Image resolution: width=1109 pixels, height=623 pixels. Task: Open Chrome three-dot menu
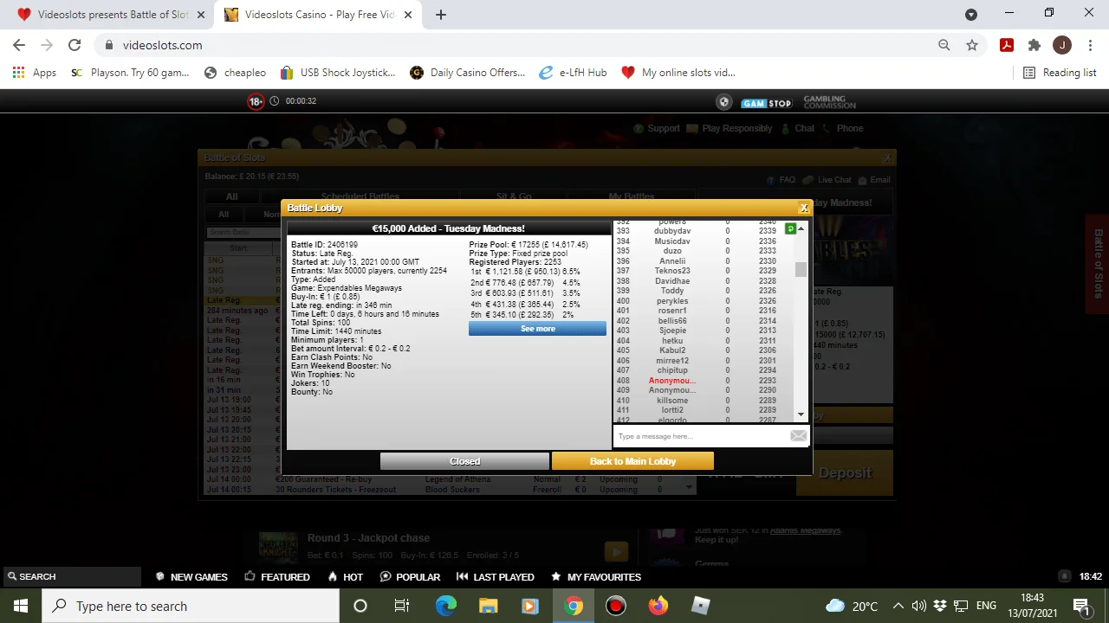tap(1090, 45)
